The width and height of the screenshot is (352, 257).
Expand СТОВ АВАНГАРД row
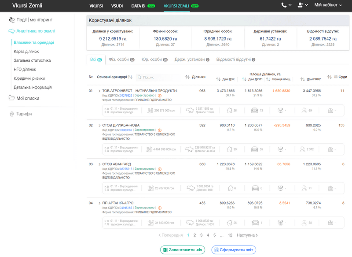click(x=99, y=164)
